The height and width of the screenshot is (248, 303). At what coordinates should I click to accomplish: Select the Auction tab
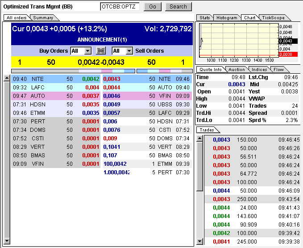point(237,70)
